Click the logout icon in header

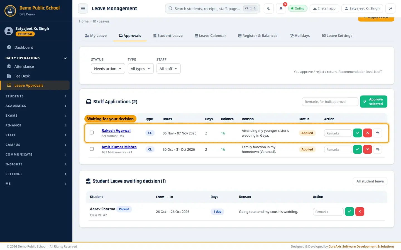coord(390,8)
